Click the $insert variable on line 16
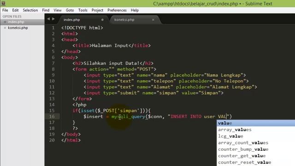This screenshot has height=166, width=295. (x=93, y=117)
